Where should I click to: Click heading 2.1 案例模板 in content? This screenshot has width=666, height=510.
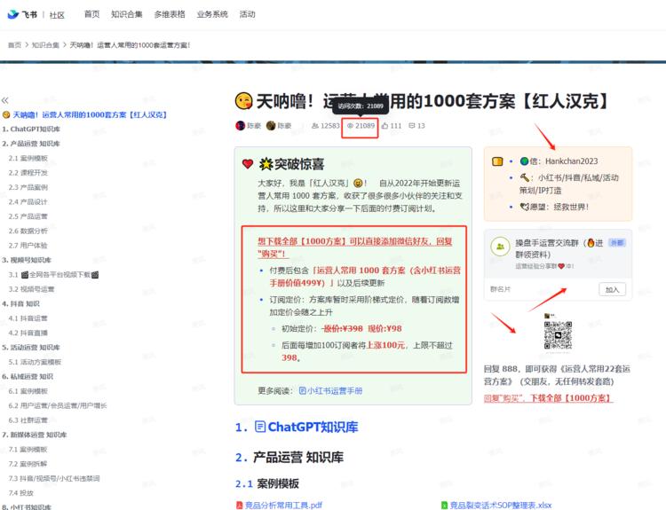(267, 483)
